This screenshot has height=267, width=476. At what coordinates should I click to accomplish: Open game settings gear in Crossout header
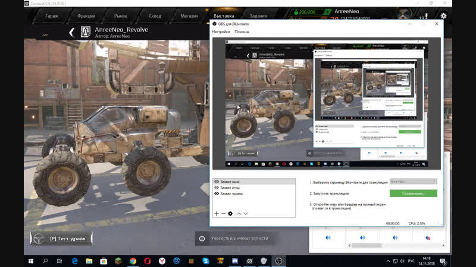click(443, 16)
